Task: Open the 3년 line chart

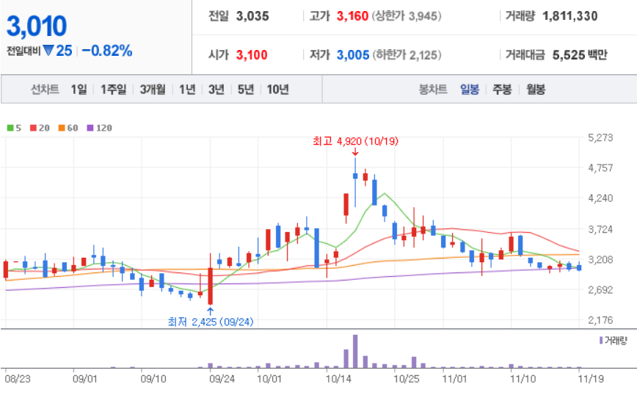Action: 216,89
